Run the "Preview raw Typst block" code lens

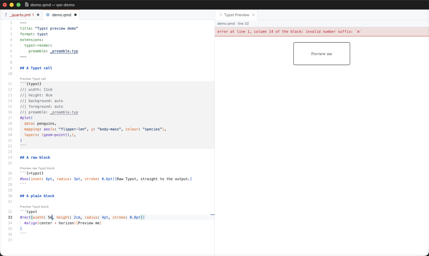pos(37,168)
